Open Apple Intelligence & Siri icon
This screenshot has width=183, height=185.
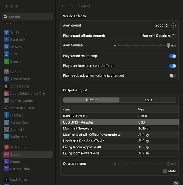6,94
